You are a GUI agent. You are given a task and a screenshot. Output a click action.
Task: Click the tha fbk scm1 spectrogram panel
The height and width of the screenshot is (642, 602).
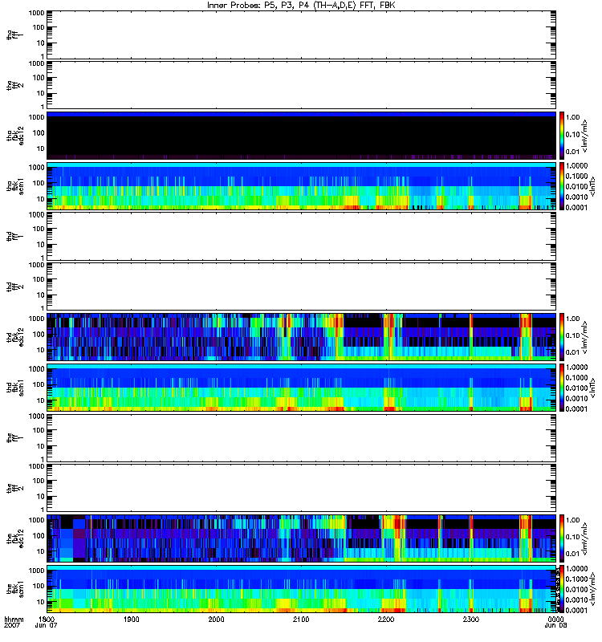(301, 186)
